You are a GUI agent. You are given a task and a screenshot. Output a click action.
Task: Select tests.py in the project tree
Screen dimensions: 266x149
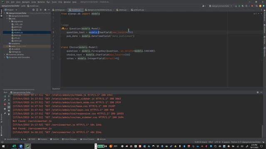[16, 35]
